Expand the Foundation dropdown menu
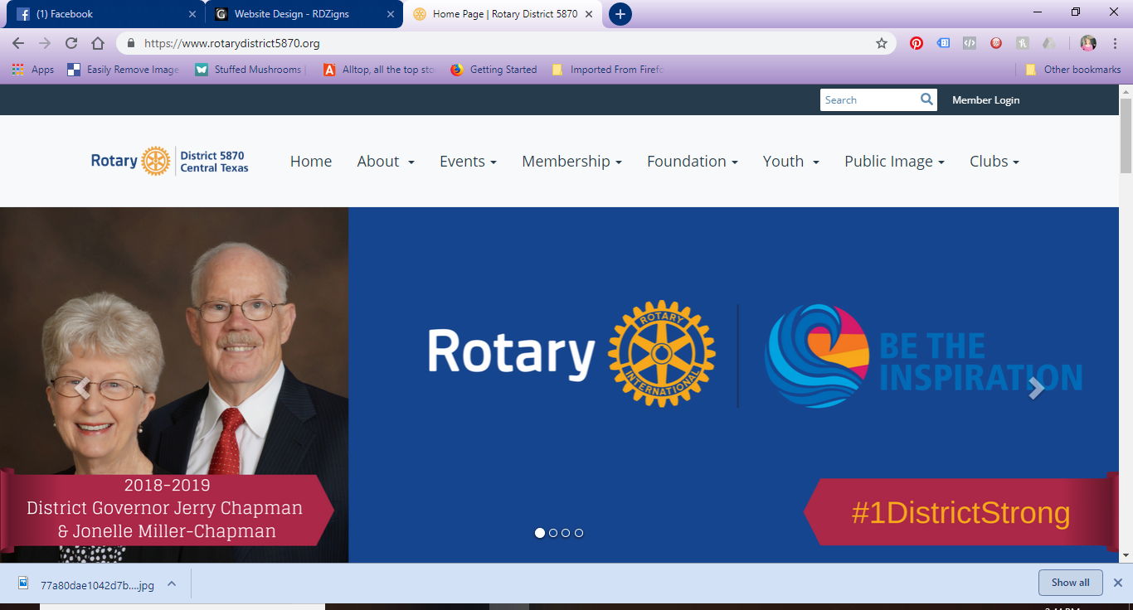 692,162
